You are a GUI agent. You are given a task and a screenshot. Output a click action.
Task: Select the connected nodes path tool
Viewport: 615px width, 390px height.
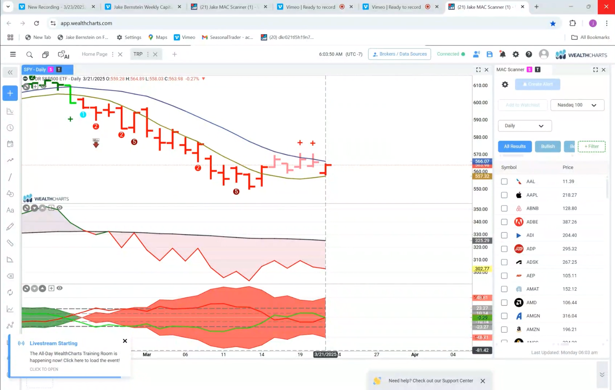click(x=10, y=326)
